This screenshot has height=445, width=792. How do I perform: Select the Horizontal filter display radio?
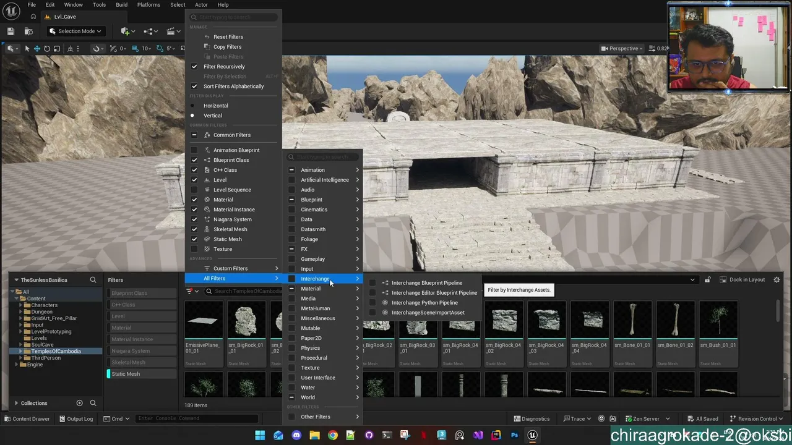pos(192,106)
